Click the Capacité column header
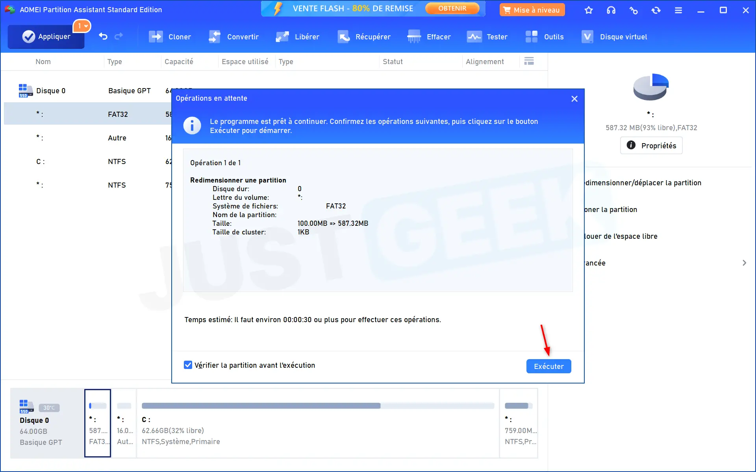 [x=179, y=62]
